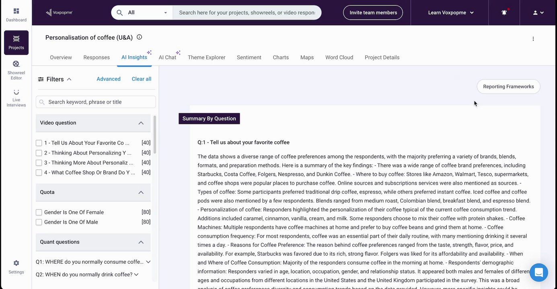Click the info icon beside project title

click(x=140, y=37)
